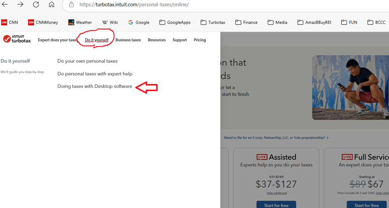This screenshot has height=208, width=389.
Task: Click the Intuit TurboTax logo
Action: 17,39
